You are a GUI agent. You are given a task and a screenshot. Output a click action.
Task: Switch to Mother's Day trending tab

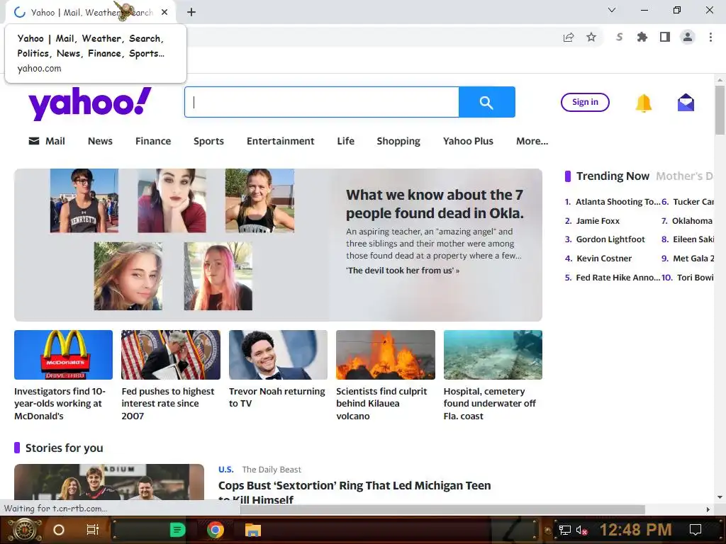coord(684,176)
